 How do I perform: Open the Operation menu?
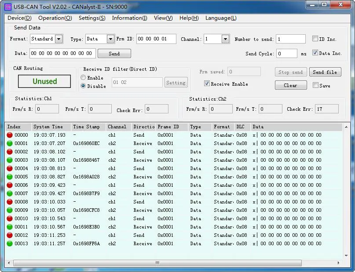[x=55, y=18]
